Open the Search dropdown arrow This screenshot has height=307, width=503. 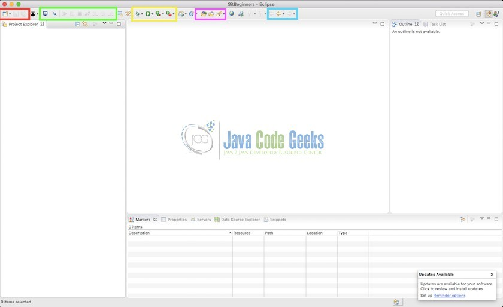223,14
